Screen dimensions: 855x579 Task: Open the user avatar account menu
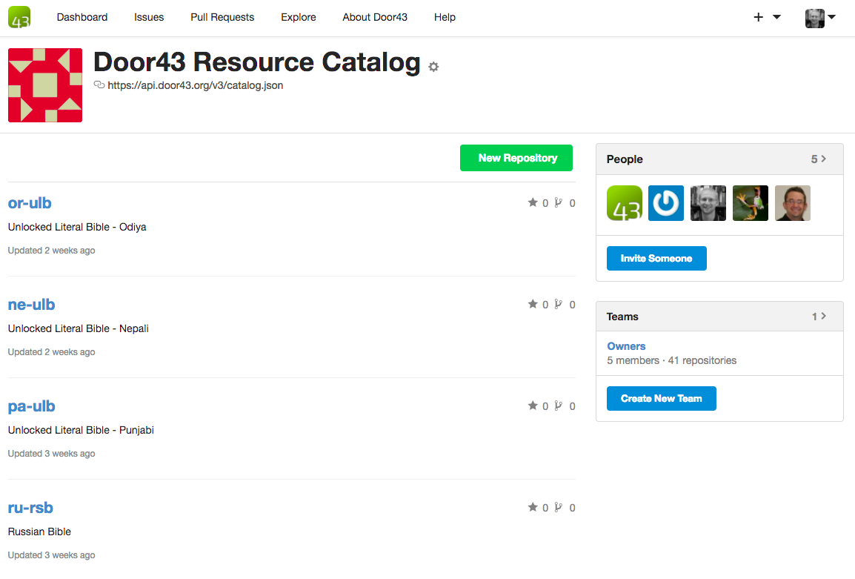820,18
